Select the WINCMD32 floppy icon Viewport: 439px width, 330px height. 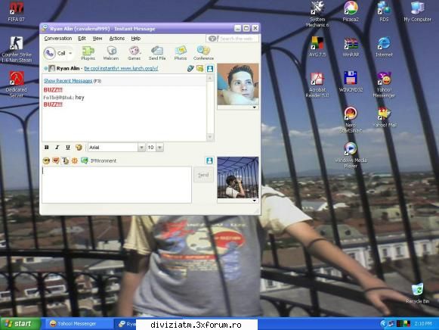pyautogui.click(x=351, y=82)
